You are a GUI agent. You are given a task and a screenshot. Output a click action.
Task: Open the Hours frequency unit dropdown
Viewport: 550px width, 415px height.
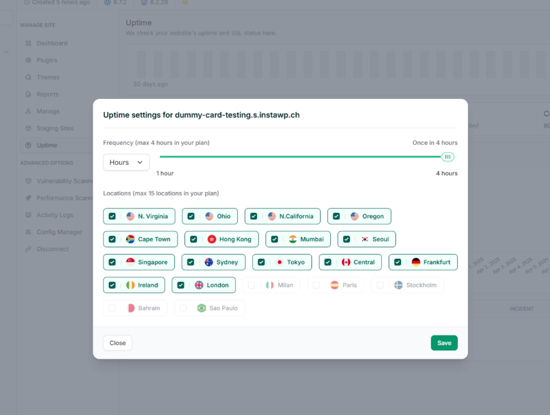126,162
